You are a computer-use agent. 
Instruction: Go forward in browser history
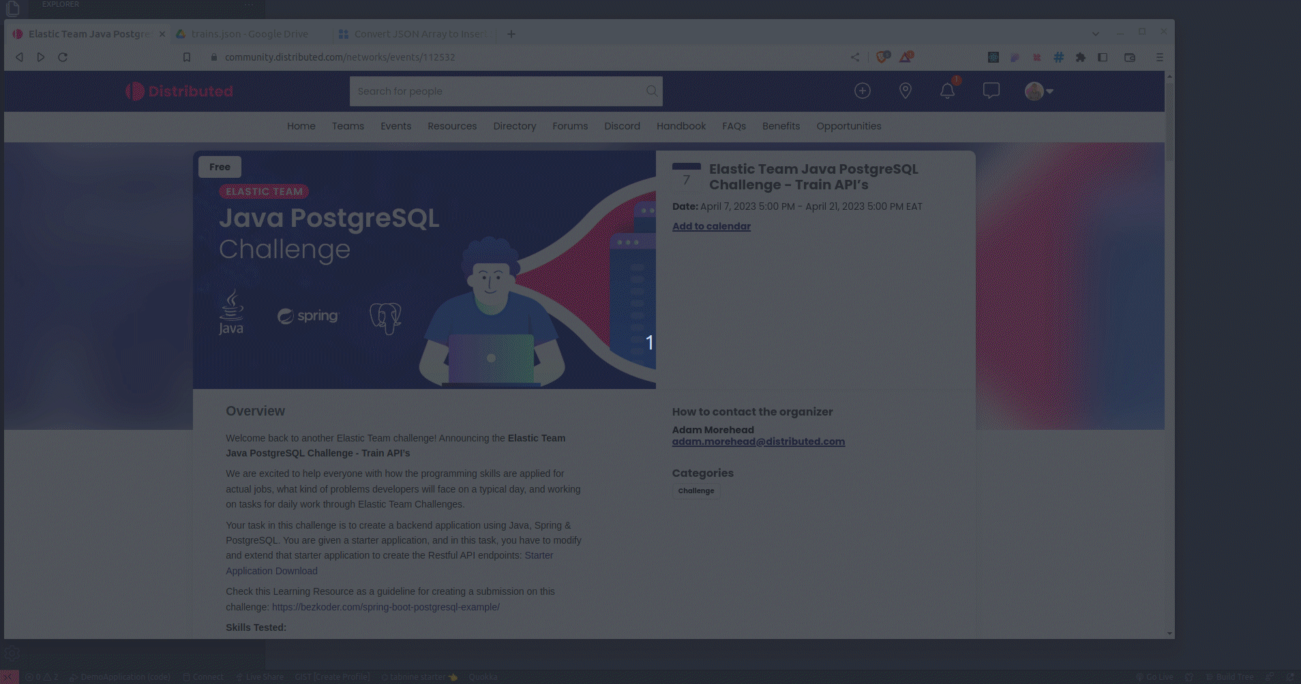point(41,57)
